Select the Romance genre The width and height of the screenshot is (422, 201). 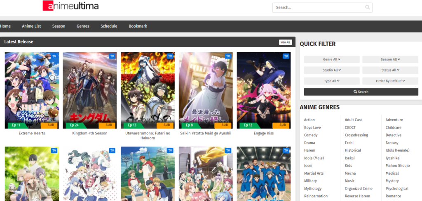point(393,196)
